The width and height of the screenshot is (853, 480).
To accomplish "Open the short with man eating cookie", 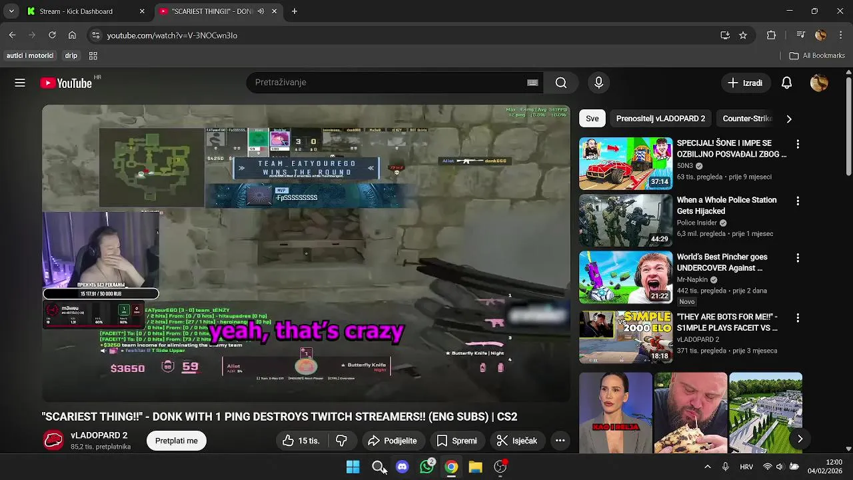I will [x=691, y=413].
